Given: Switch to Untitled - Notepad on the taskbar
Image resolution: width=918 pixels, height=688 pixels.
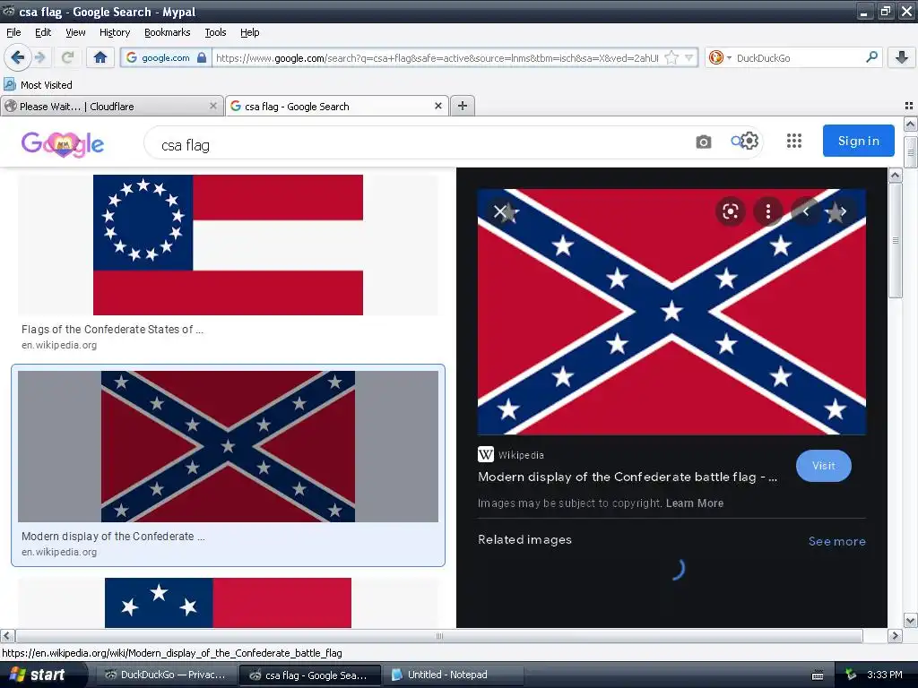Looking at the screenshot, I should pyautogui.click(x=452, y=675).
